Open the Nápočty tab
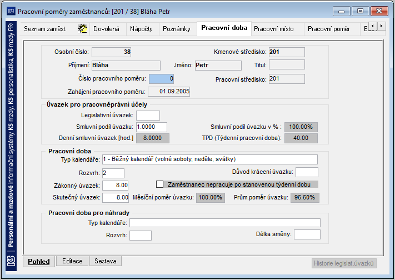 [141, 29]
